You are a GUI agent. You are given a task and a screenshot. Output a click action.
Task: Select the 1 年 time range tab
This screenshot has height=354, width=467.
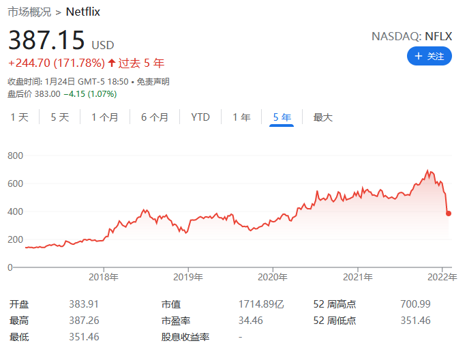(241, 117)
